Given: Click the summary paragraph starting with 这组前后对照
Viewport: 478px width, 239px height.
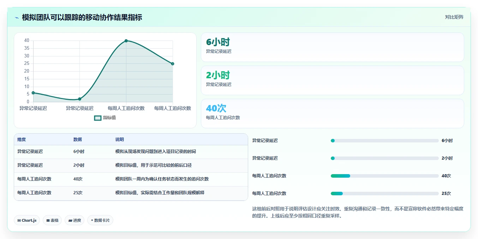Looking at the screenshot, I should click(358, 213).
